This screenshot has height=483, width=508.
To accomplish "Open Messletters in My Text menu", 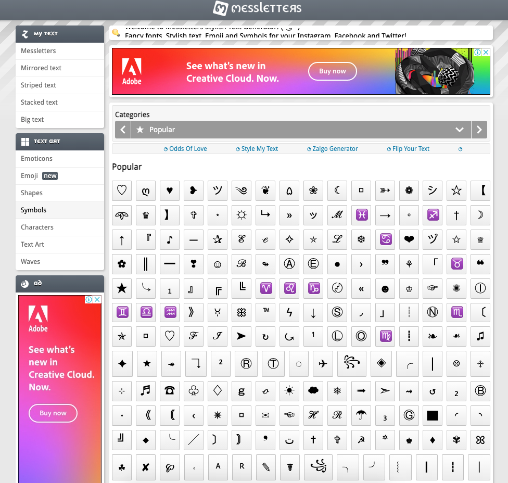I will (x=60, y=51).
